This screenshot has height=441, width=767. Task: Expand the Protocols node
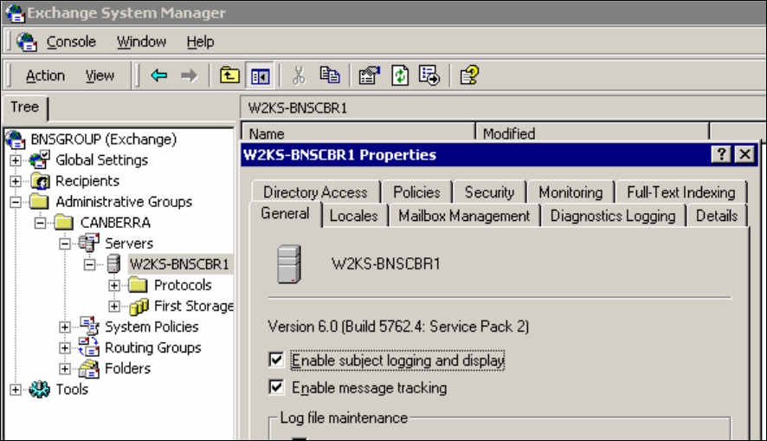(x=114, y=285)
